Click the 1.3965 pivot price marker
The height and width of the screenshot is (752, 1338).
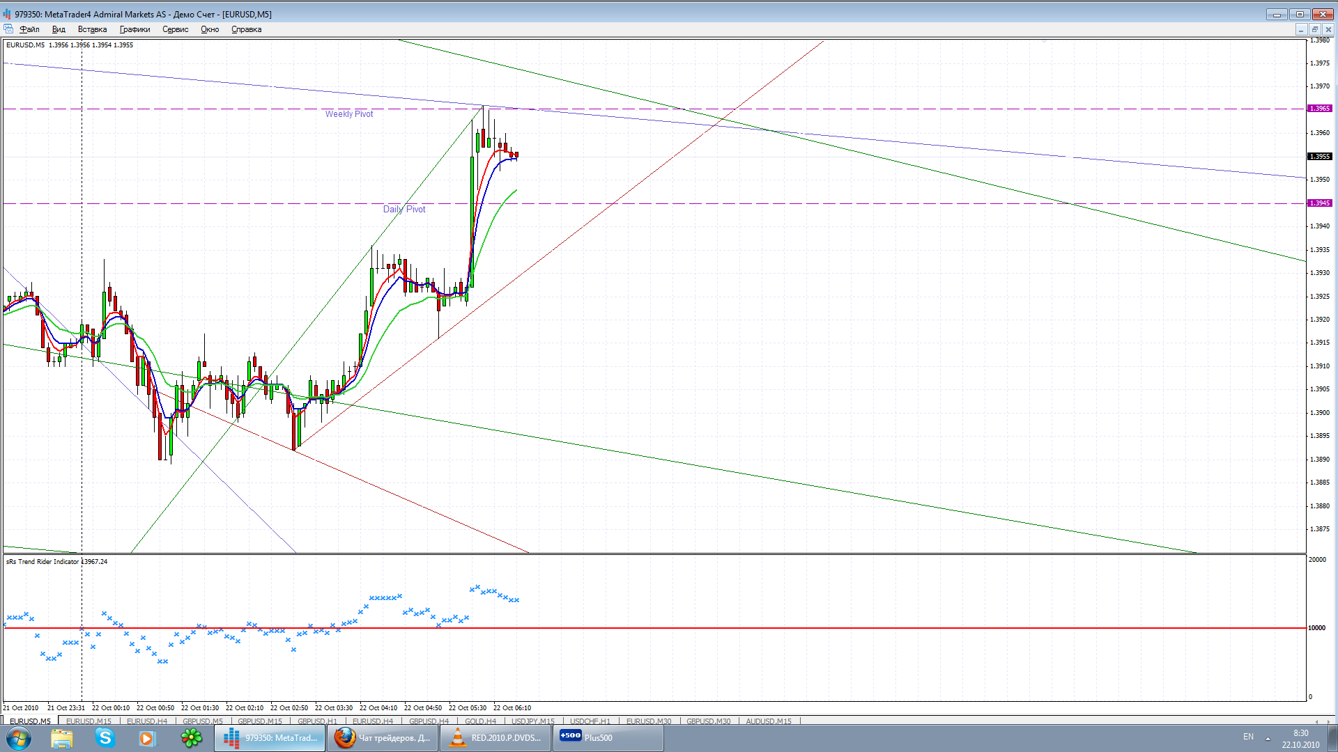[1319, 109]
